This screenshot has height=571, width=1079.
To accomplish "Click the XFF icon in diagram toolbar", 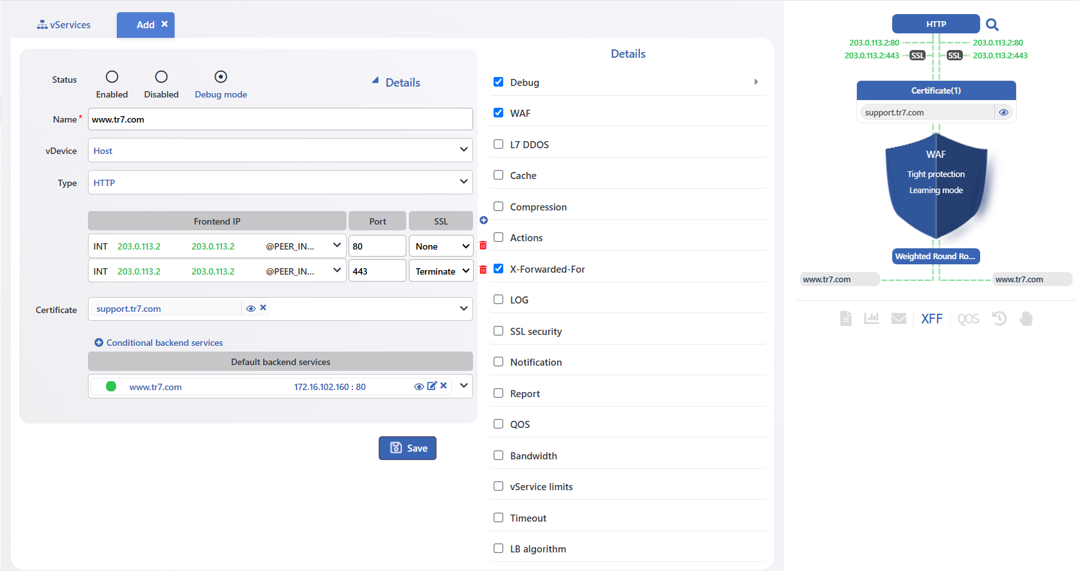I will [x=932, y=319].
